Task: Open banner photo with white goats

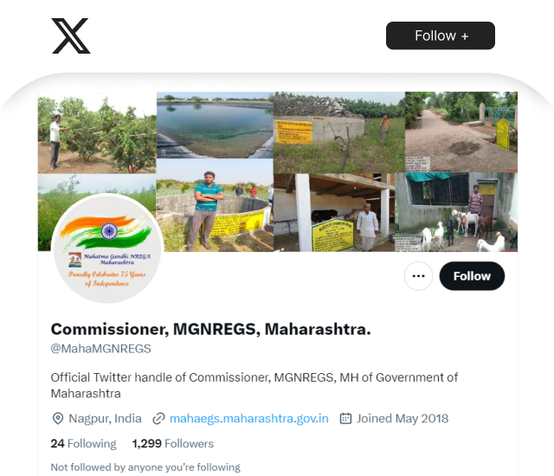Action: [x=456, y=212]
